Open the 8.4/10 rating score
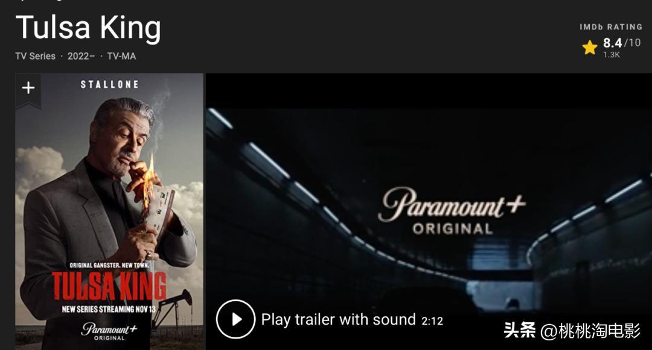 click(622, 43)
